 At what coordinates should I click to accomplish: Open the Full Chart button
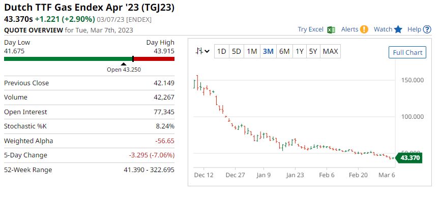[x=407, y=52]
